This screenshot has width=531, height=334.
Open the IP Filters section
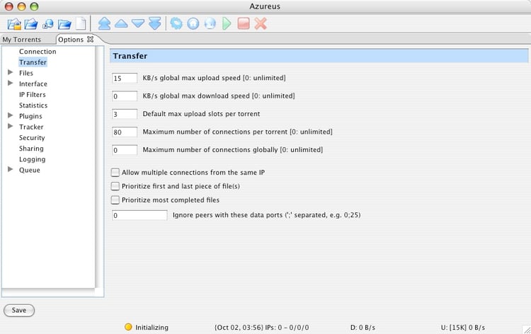(32, 94)
